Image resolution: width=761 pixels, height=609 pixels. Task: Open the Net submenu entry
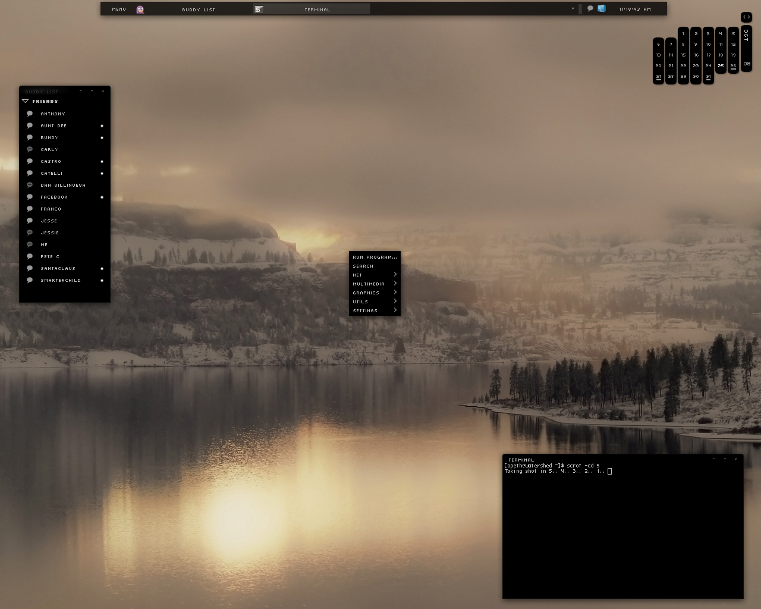(x=375, y=275)
